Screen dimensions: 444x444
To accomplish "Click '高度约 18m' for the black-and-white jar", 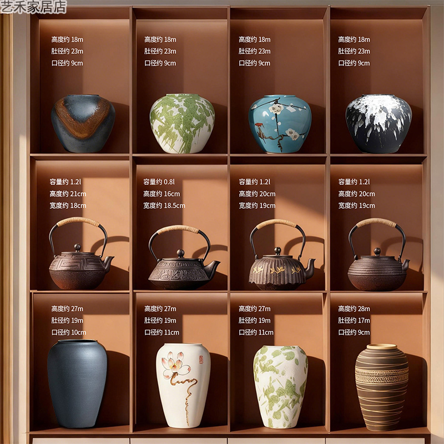I will 354,39.
